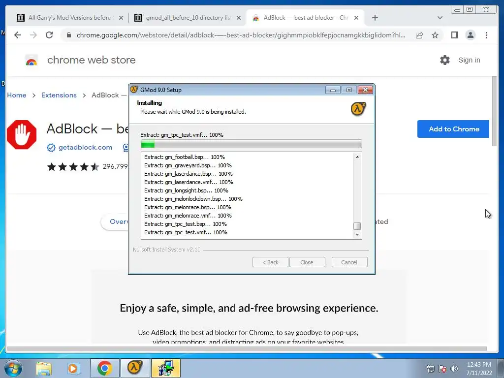
Task: Click Add to Chrome button
Action: (453, 129)
